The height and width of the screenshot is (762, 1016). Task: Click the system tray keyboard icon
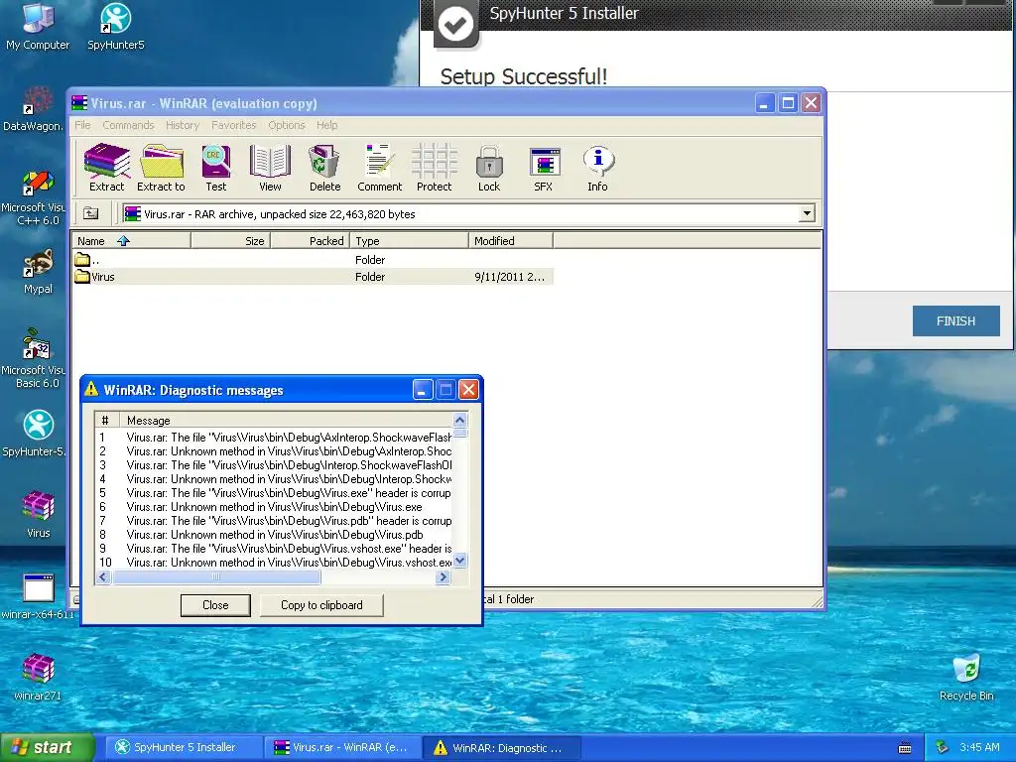point(905,748)
